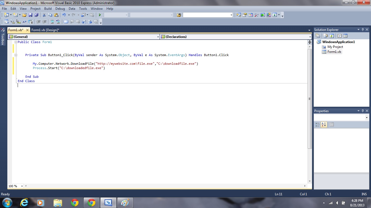Select Form1.vb in Solution Explorer tree

[334, 52]
